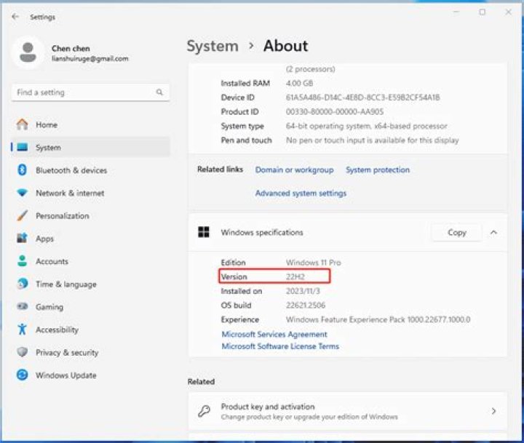
Task: Click System in the breadcrumb title
Action: click(213, 46)
